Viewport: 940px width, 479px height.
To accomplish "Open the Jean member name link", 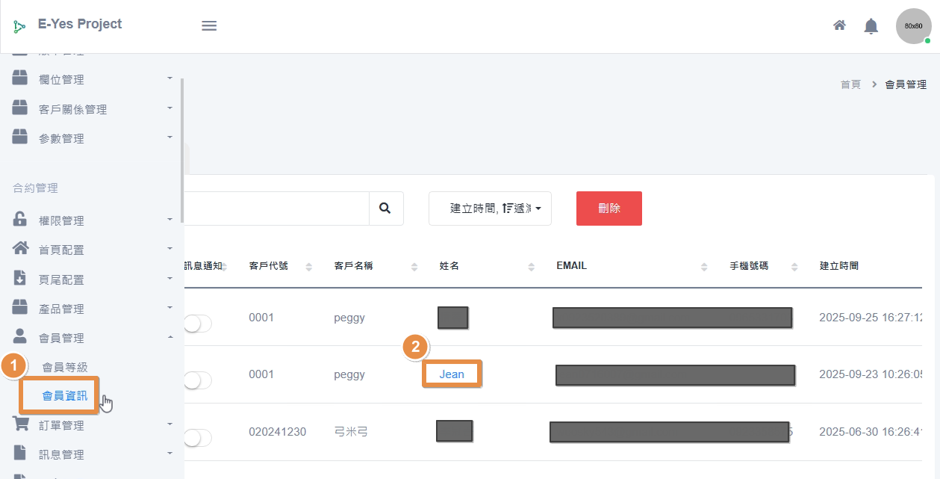I will tap(452, 374).
